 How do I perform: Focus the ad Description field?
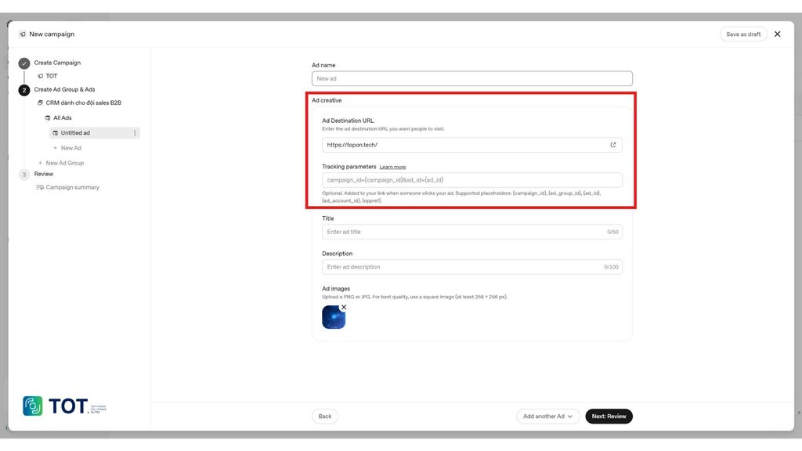472,267
